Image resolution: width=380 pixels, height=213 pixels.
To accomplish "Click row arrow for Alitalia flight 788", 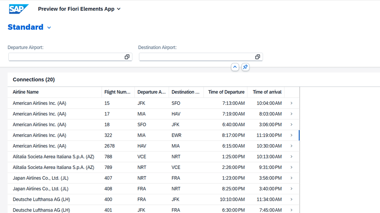I will (292, 157).
